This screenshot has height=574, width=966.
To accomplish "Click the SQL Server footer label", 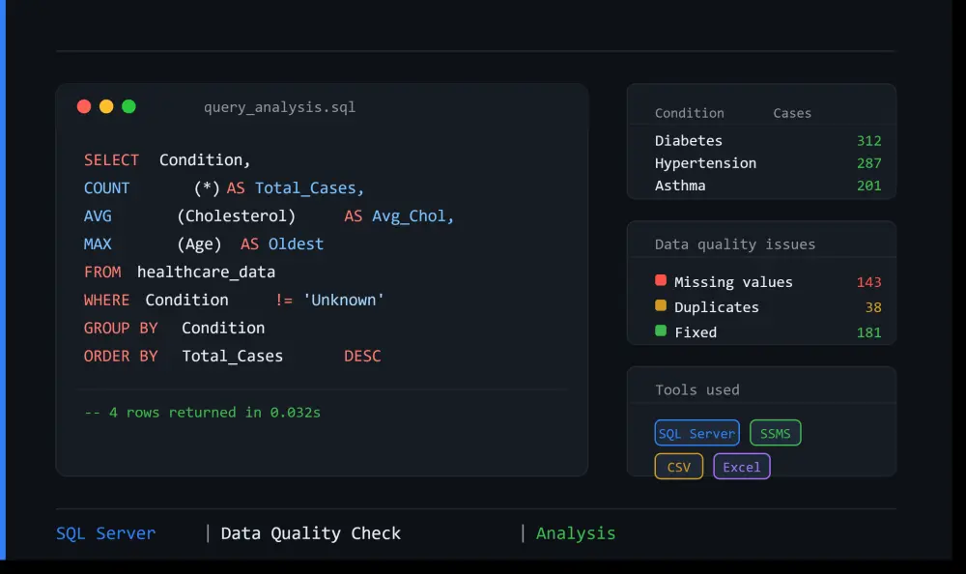I will point(106,533).
